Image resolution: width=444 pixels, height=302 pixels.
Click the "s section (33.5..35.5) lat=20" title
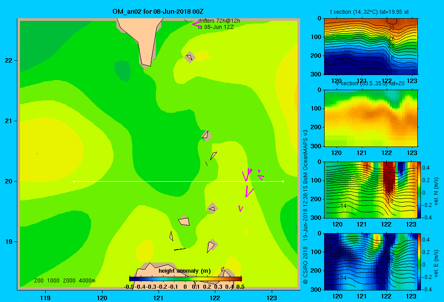(370, 83)
